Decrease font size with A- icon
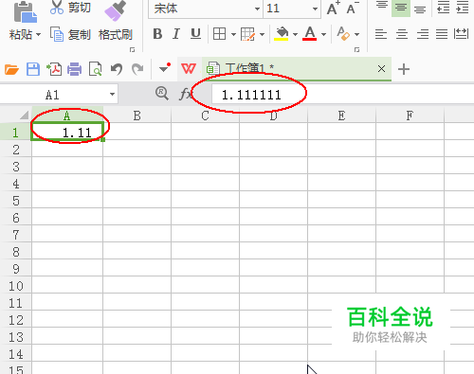The width and height of the screenshot is (474, 374). [x=353, y=8]
